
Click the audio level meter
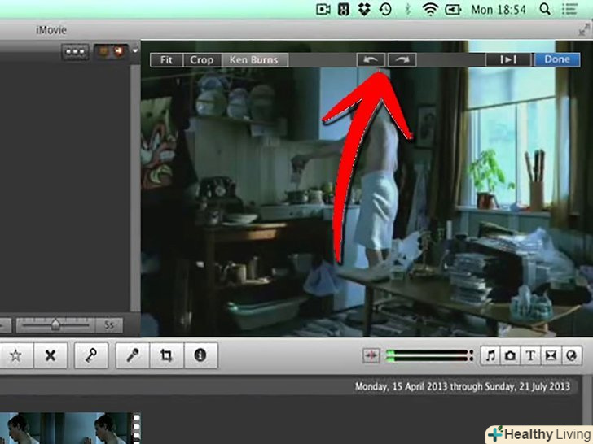coord(429,355)
